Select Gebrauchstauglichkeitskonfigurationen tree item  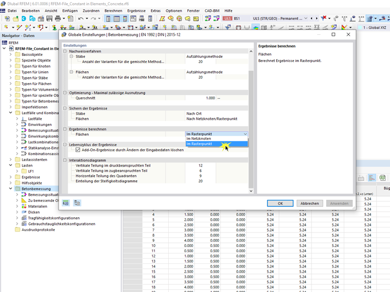62,224
